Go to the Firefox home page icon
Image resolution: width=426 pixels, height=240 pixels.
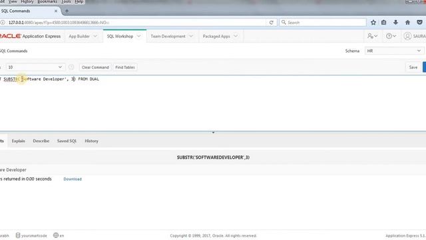tap(407, 23)
